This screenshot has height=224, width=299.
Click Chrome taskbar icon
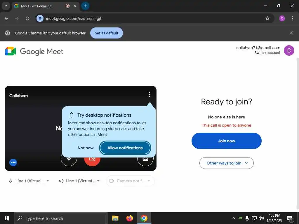point(144,218)
